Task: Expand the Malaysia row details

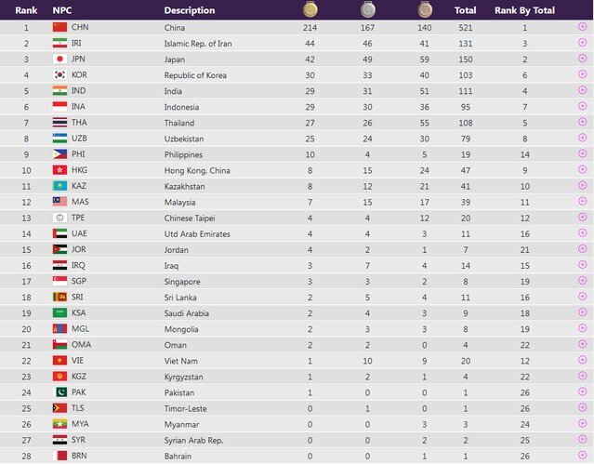Action: (582, 202)
